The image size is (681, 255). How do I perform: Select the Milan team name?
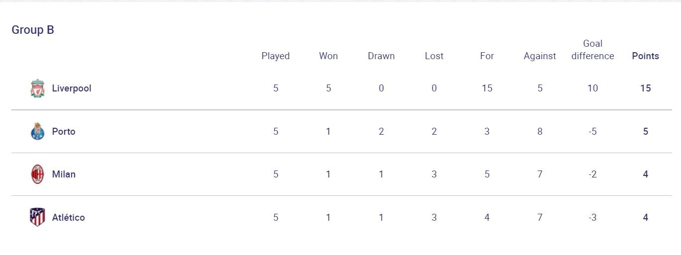point(64,174)
